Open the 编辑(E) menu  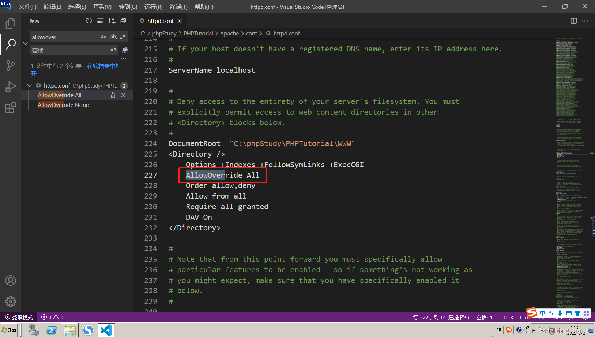[x=52, y=7]
